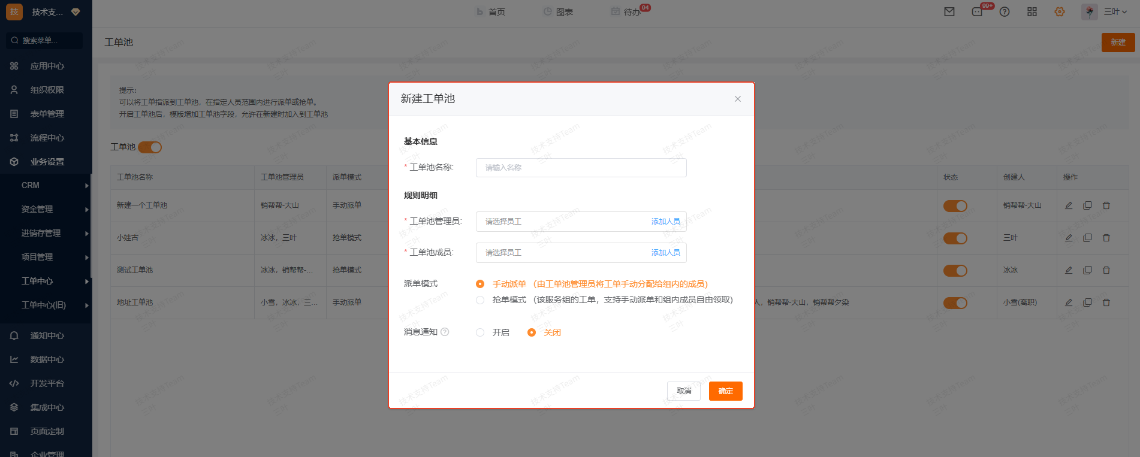Open 流程中心 in the sidebar

pos(47,138)
